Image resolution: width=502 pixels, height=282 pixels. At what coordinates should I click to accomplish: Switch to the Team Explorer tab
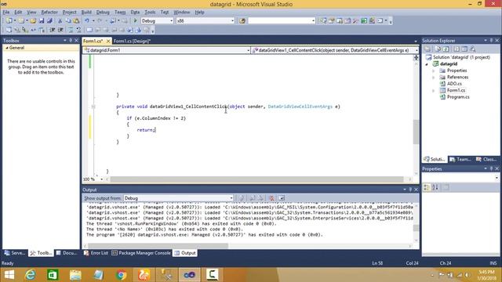pos(460,159)
